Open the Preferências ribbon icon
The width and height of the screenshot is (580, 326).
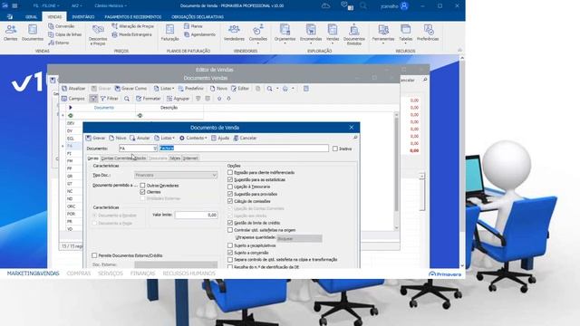428,33
